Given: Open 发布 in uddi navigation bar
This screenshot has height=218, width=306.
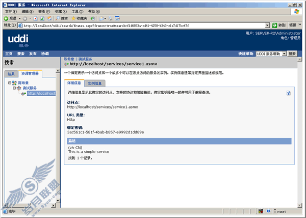Looking at the screenshot, I should 33,54.
